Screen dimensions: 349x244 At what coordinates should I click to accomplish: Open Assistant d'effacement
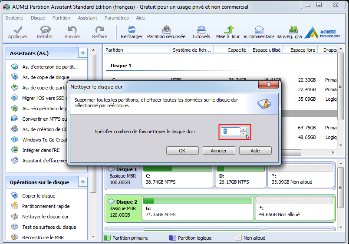39,161
